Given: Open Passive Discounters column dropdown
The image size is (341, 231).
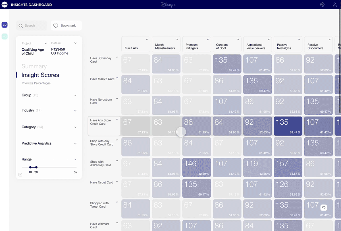Looking at the screenshot, I should click(x=330, y=40).
